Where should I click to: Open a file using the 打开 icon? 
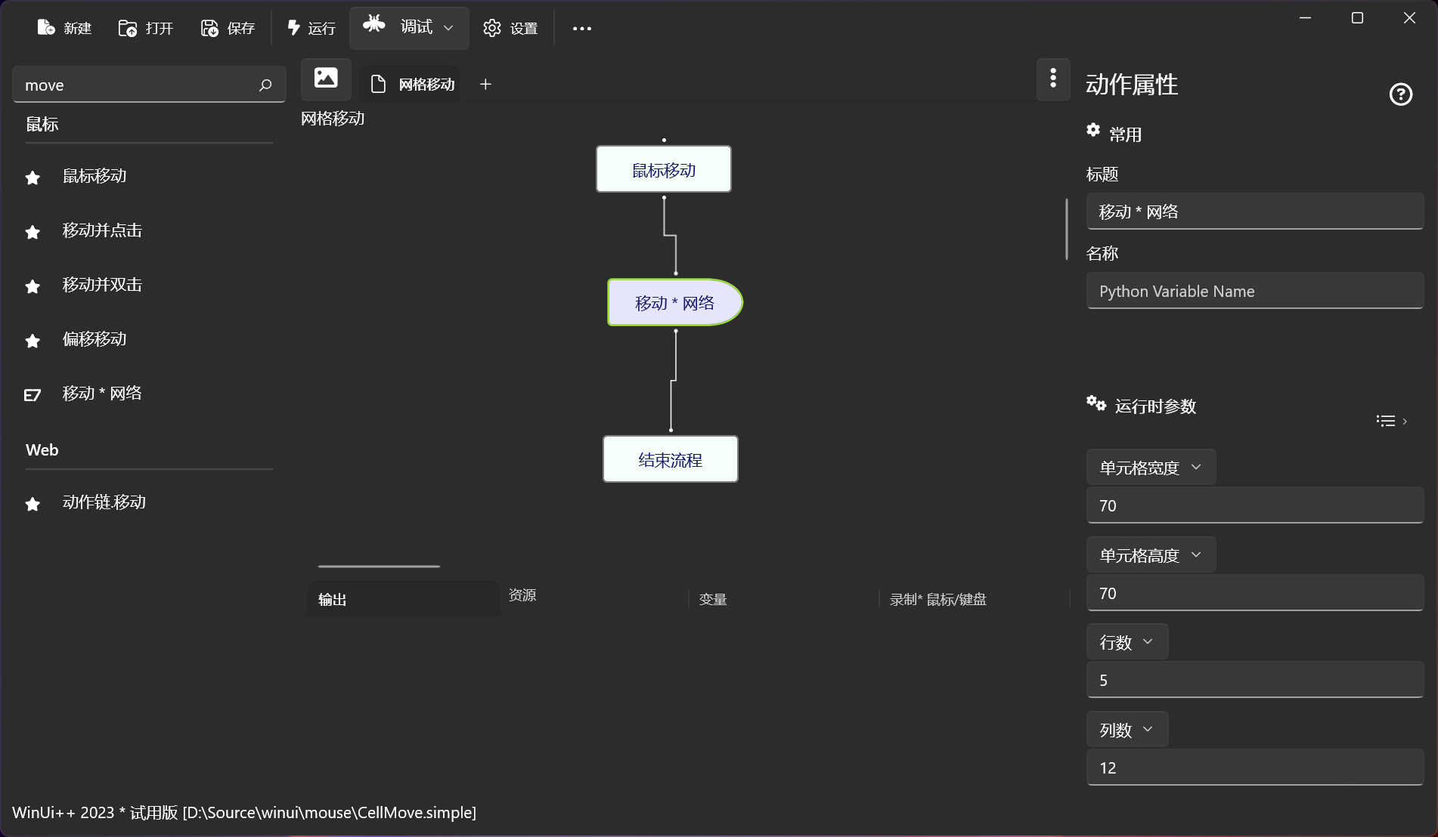(x=129, y=27)
